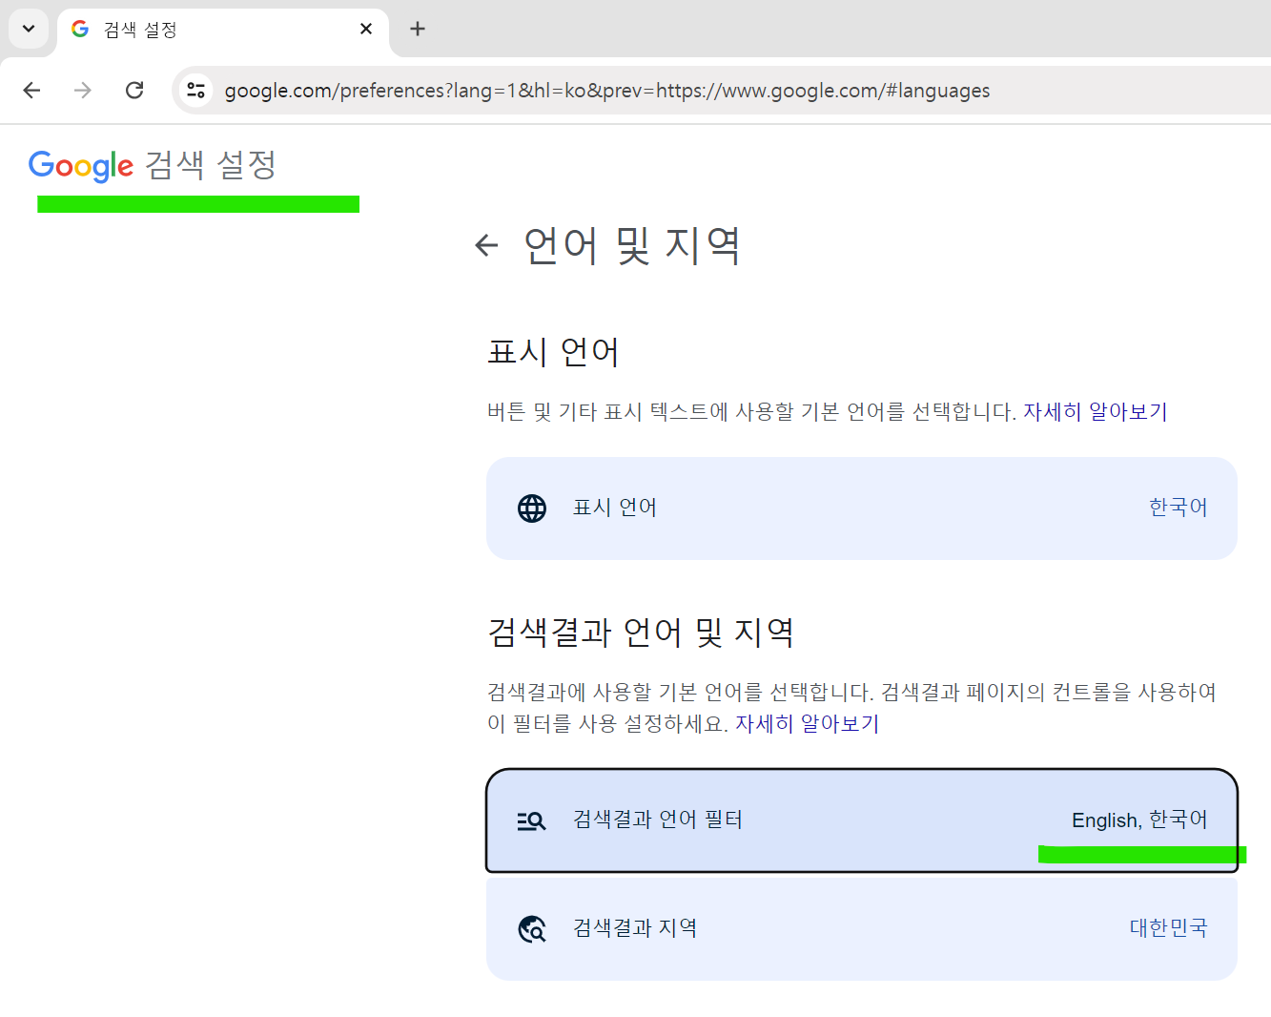The width and height of the screenshot is (1271, 1017).
Task: Click 자세히 알아보기 link under 표시 언어
Action: click(x=1095, y=410)
